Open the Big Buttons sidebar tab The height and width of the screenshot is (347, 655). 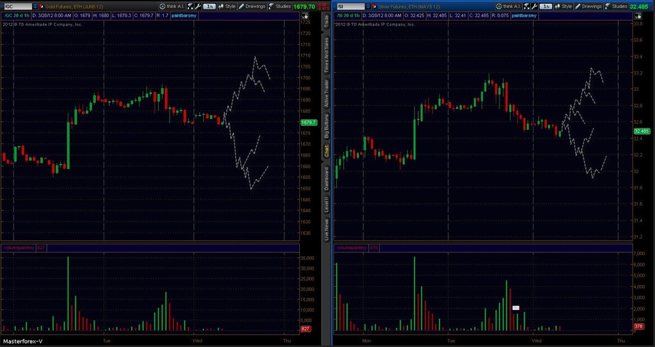pos(326,126)
